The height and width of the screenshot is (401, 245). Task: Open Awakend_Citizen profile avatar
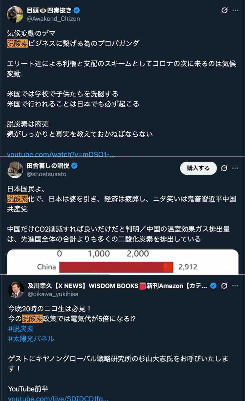coord(15,14)
